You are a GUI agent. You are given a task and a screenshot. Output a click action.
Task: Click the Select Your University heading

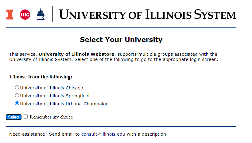[121, 40]
